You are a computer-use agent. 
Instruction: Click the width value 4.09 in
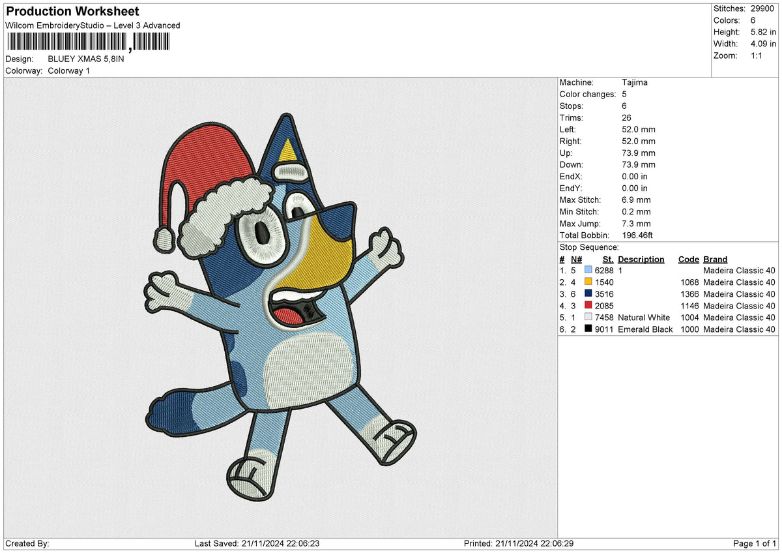763,44
